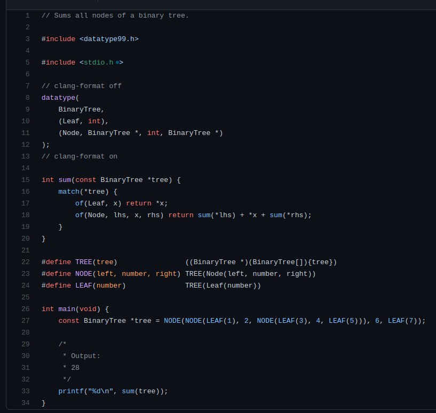The image size is (436, 413).
Task: Select line number 22
Action: click(26, 262)
